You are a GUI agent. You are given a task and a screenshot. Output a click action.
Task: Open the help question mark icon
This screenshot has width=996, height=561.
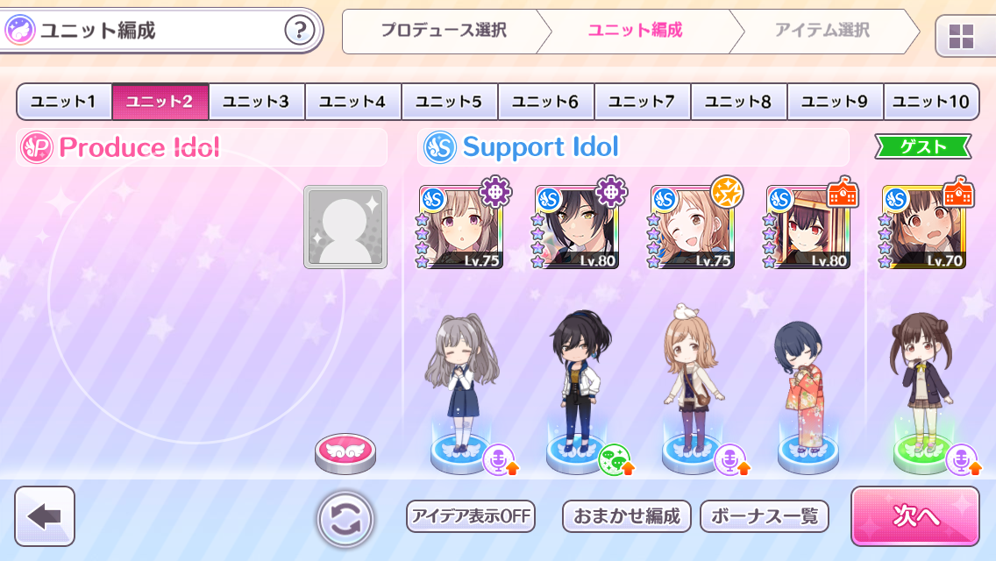pyautogui.click(x=299, y=30)
